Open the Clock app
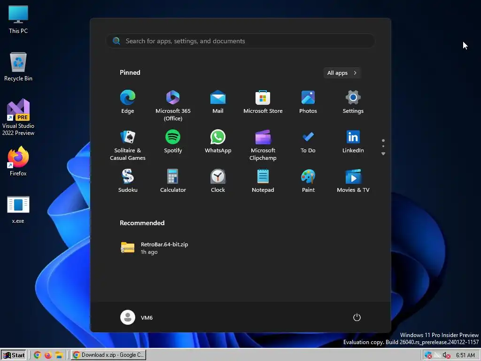 click(x=218, y=181)
